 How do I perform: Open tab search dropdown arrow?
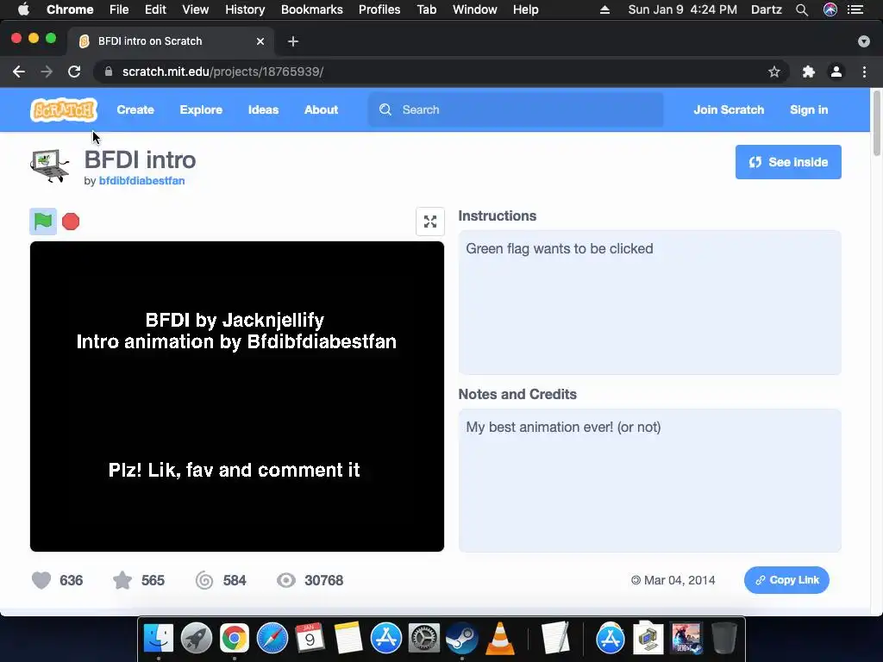pos(864,41)
